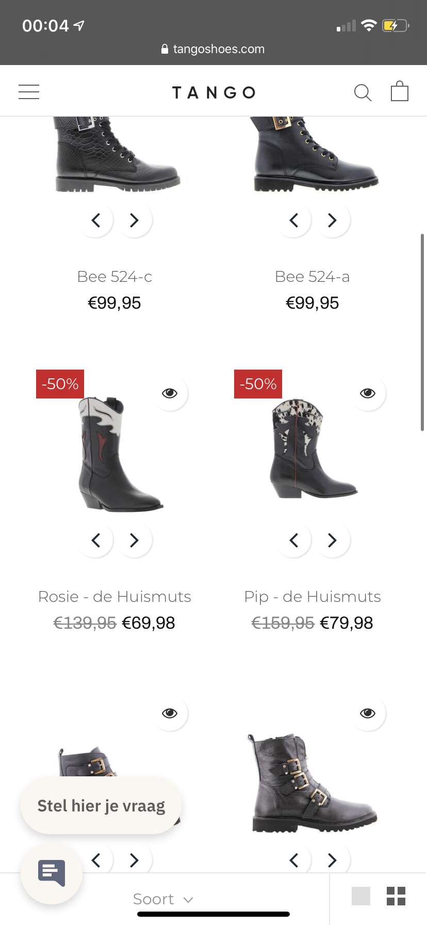Show previous image of Bee 524-a
427x925 pixels.
coord(294,220)
